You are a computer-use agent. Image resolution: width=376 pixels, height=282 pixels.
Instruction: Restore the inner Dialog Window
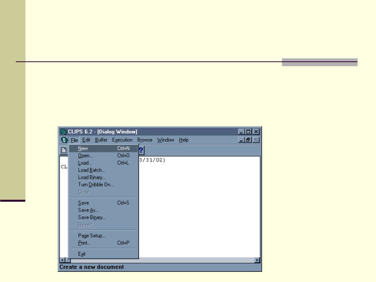coord(248,140)
